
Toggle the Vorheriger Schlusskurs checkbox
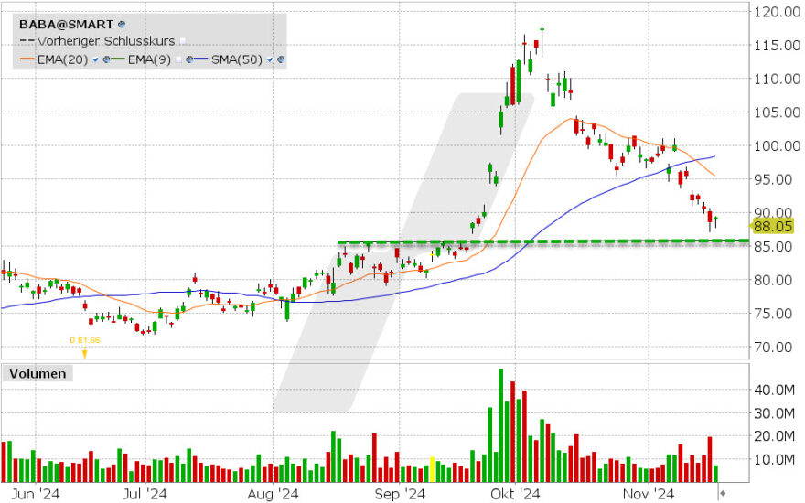click(182, 41)
